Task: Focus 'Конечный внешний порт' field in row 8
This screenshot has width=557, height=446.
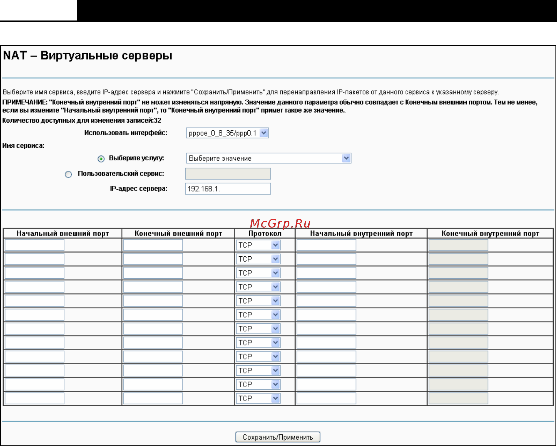Action: (153, 343)
